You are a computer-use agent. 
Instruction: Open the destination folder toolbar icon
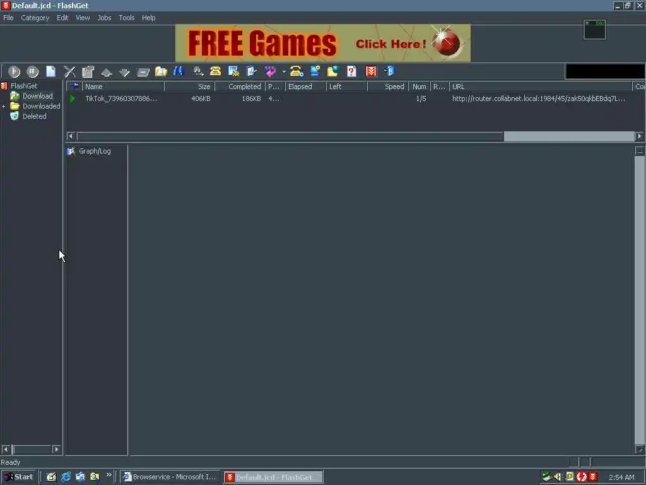coord(161,72)
